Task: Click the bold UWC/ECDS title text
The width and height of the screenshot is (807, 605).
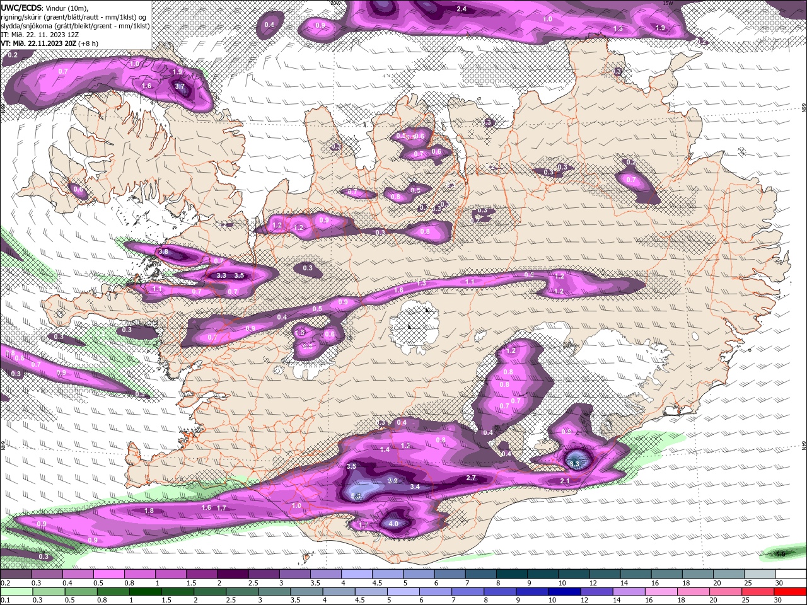Action: point(22,7)
